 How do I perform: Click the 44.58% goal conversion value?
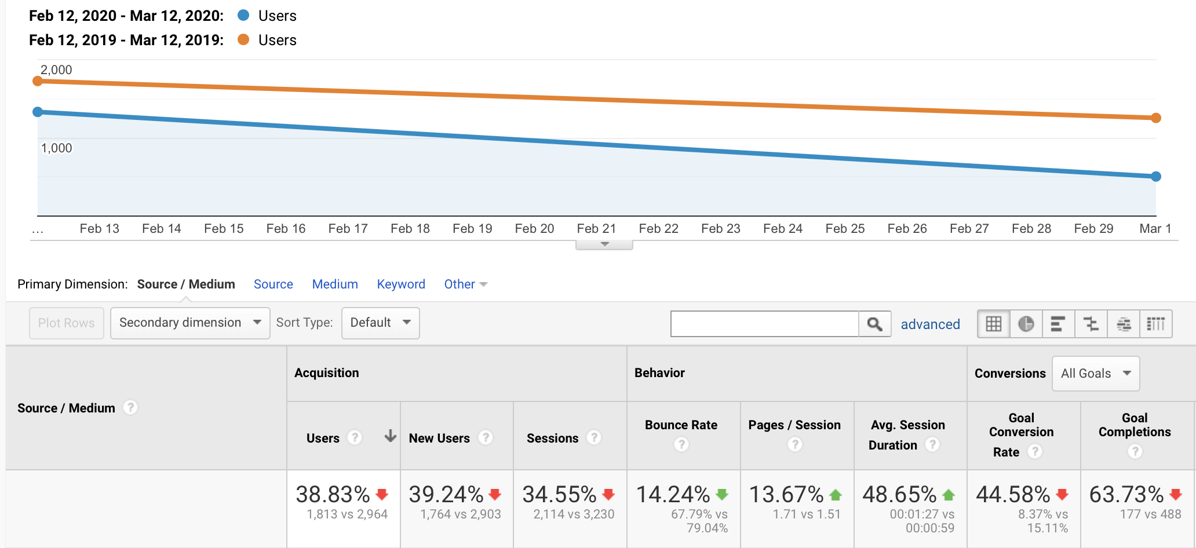tap(1013, 495)
